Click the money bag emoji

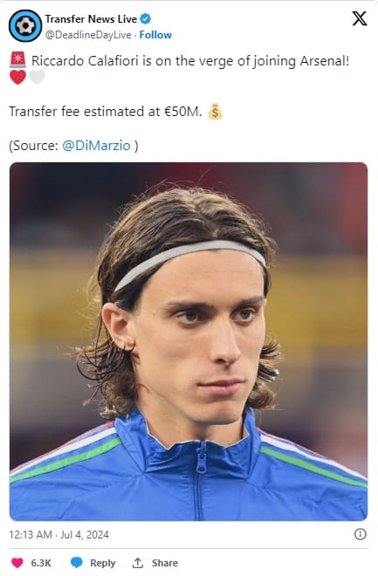point(215,112)
